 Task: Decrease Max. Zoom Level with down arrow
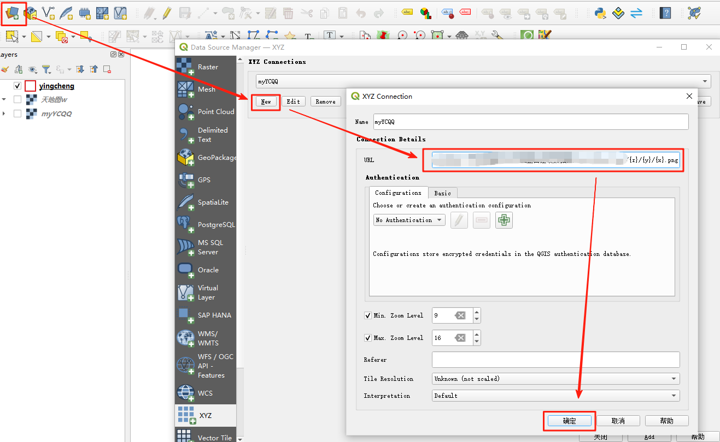coord(477,341)
